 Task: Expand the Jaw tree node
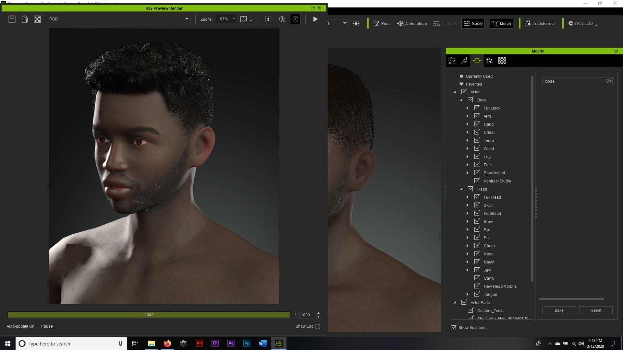coord(468,270)
